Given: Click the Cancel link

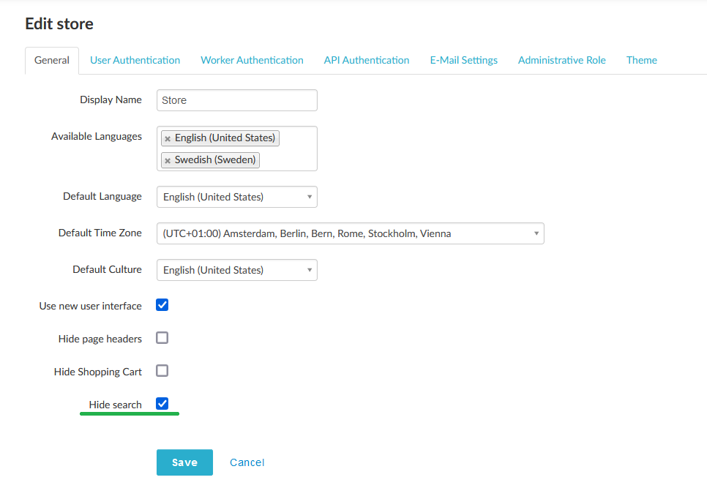Looking at the screenshot, I should point(247,462).
